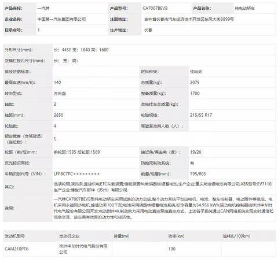Click the production address value 长春
Image resolution: width=278 pixels, height=259 pixels.
point(148,30)
